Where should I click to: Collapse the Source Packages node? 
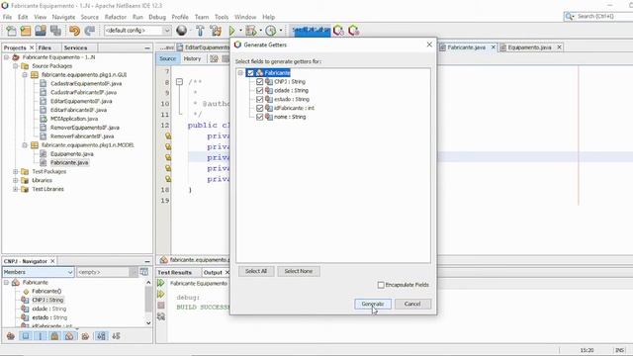[x=16, y=66]
